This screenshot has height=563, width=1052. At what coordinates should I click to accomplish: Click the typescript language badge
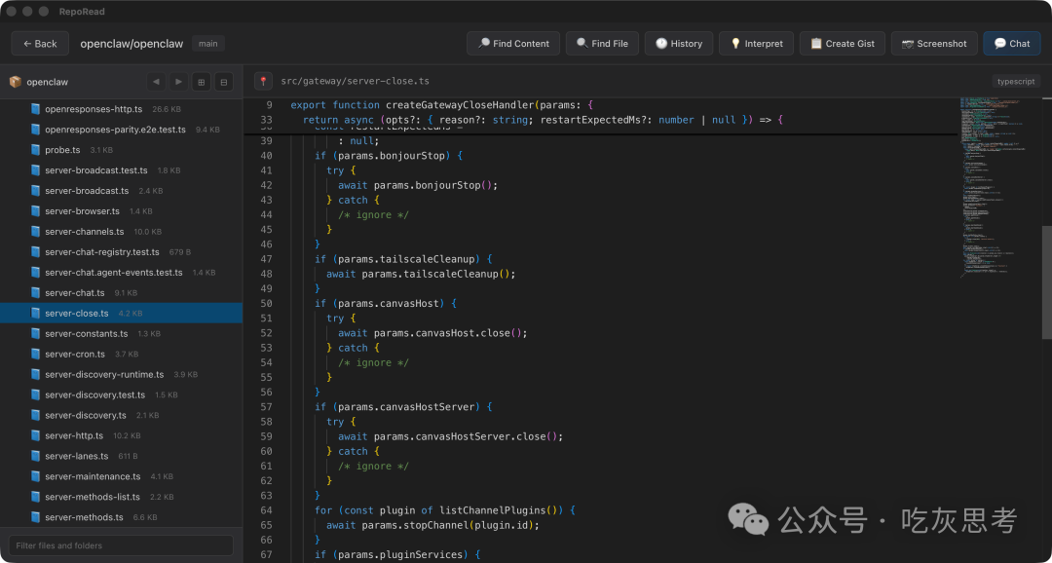pos(1016,81)
